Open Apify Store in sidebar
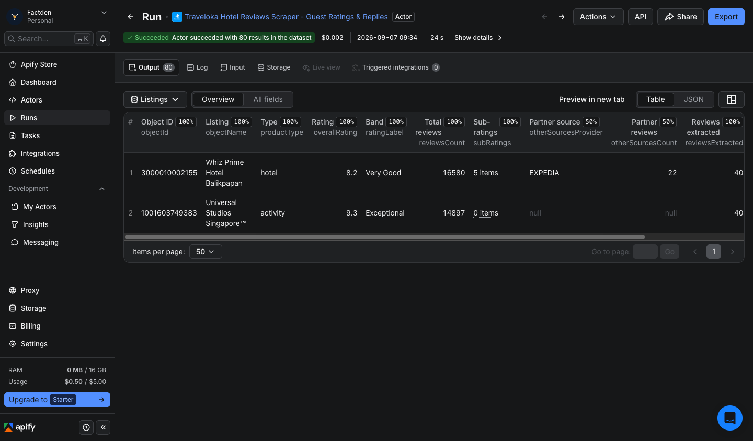This screenshot has width=753, height=441. click(x=58, y=64)
